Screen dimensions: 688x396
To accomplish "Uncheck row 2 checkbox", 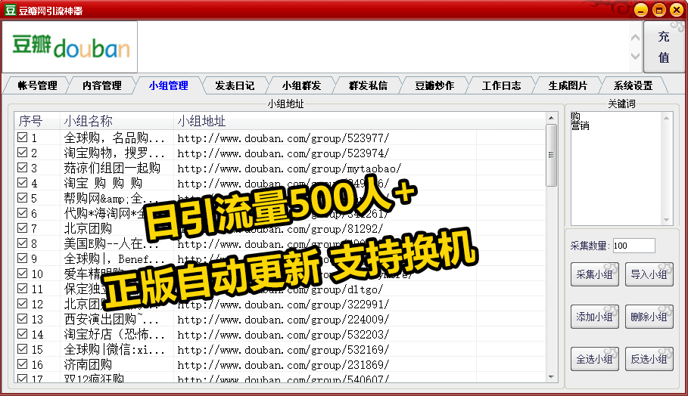I will (x=23, y=153).
